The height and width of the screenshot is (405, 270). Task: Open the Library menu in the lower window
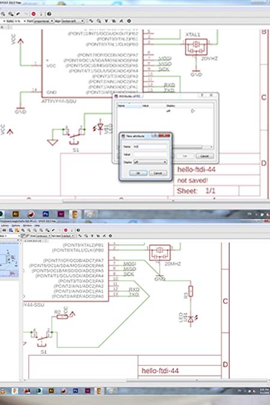[5, 226]
